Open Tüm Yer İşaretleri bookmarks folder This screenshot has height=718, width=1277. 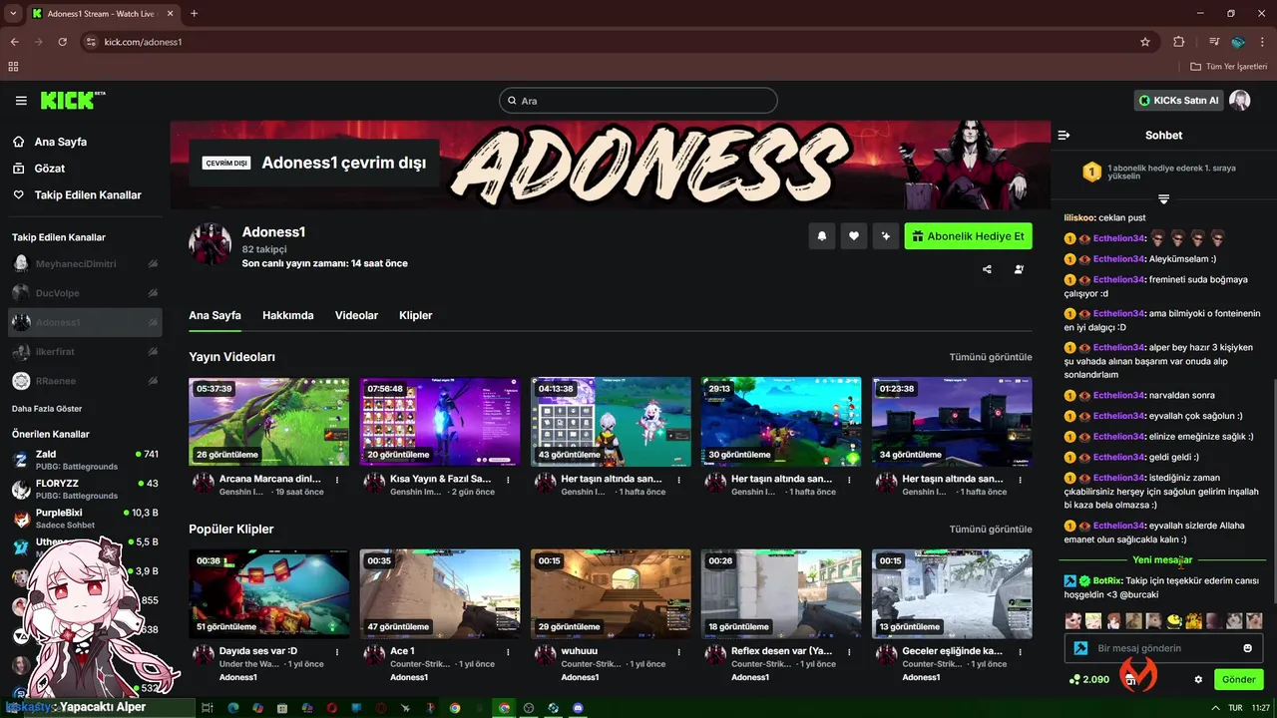[1228, 67]
